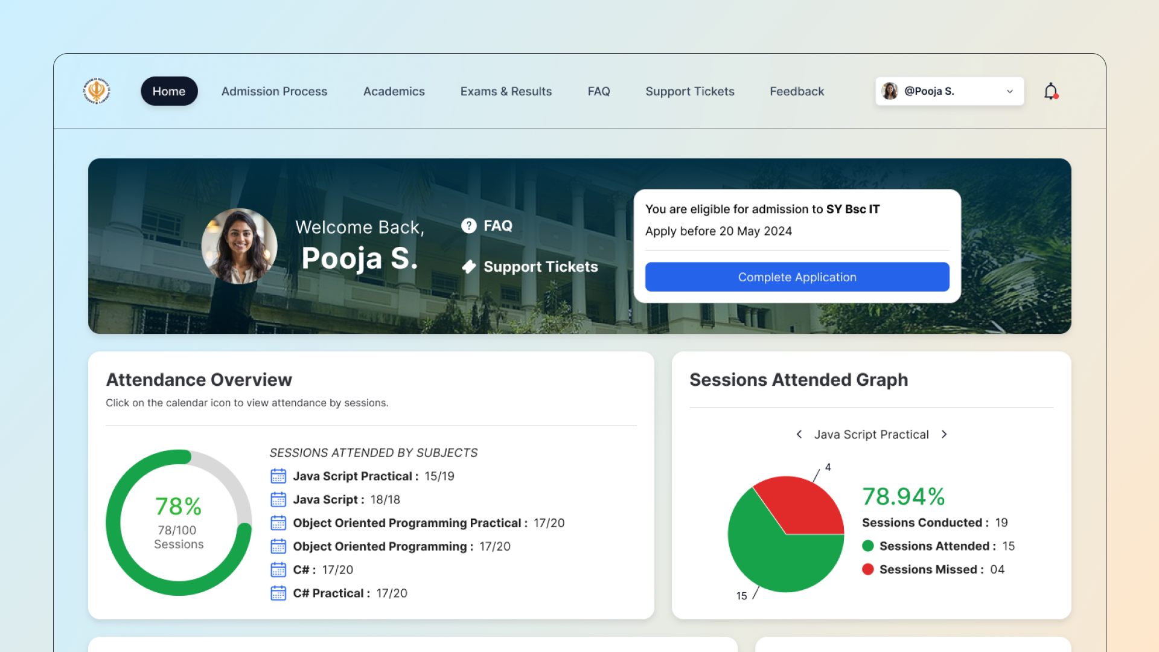Image resolution: width=1159 pixels, height=652 pixels.
Task: Open FAQ in the top navigation
Action: (599, 91)
